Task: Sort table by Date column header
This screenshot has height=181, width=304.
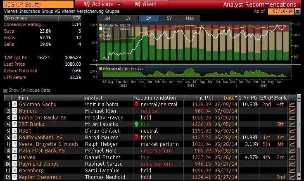Action: pyautogui.click(x=225, y=98)
